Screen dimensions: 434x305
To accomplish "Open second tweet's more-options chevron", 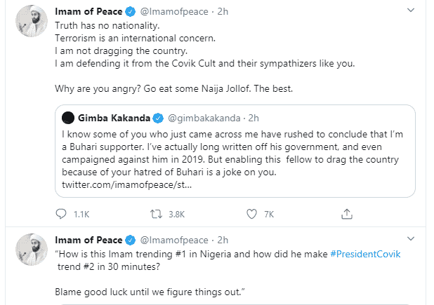I will click(x=411, y=238).
